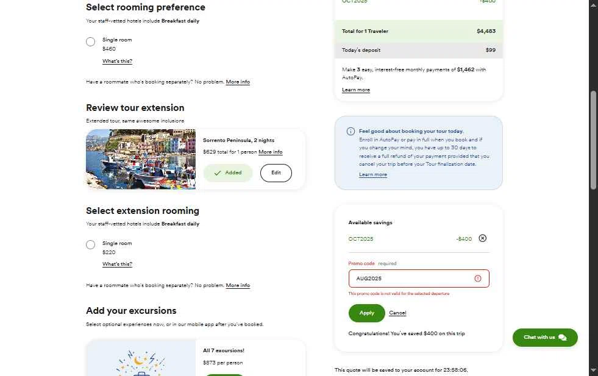Click the Sorrento Peninsula harbor photo
Image resolution: width=598 pixels, height=376 pixels.
tap(141, 159)
